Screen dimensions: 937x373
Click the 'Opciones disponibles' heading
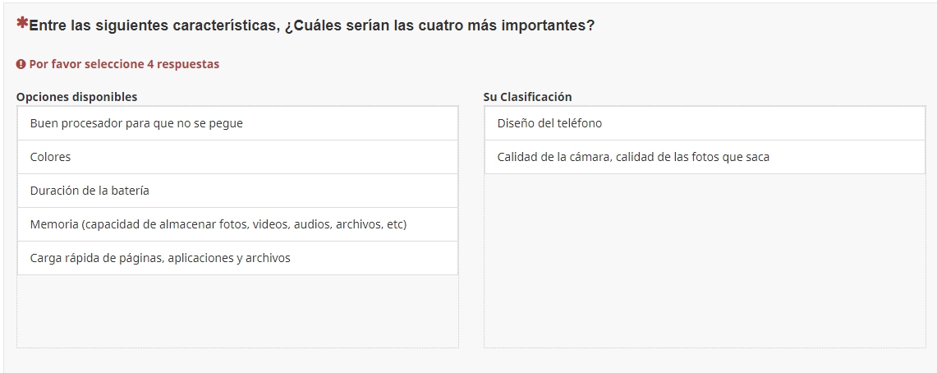pyautogui.click(x=76, y=97)
